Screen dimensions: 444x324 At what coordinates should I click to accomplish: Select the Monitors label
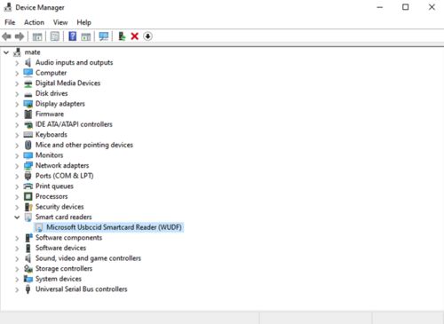click(50, 155)
